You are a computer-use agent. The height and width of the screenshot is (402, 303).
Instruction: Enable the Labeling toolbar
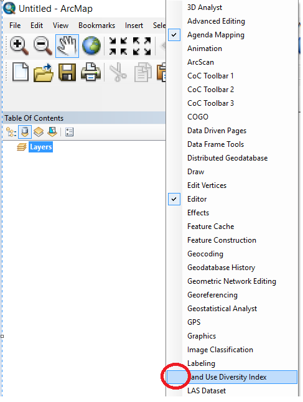pos(232,363)
